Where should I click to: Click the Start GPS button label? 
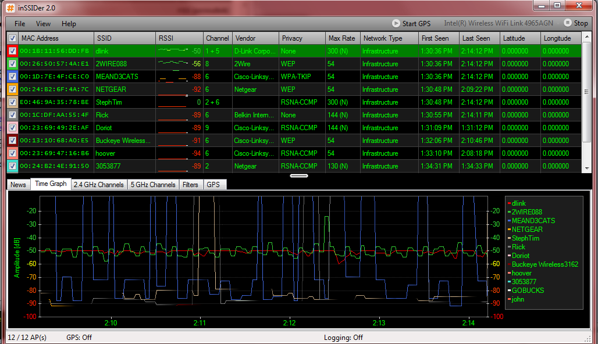[x=417, y=24]
